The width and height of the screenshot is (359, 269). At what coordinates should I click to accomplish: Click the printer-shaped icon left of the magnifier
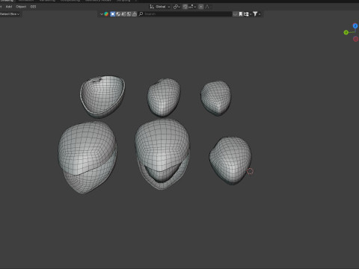pos(135,14)
